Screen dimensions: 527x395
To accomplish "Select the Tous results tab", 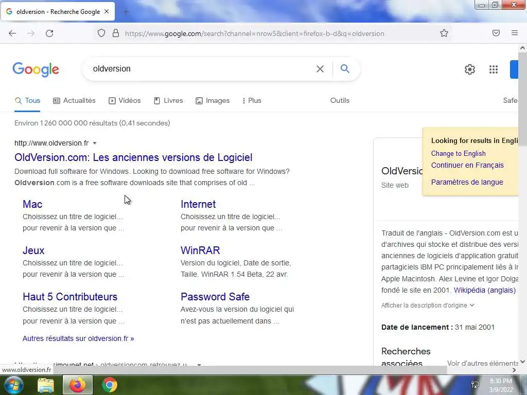I will [28, 100].
